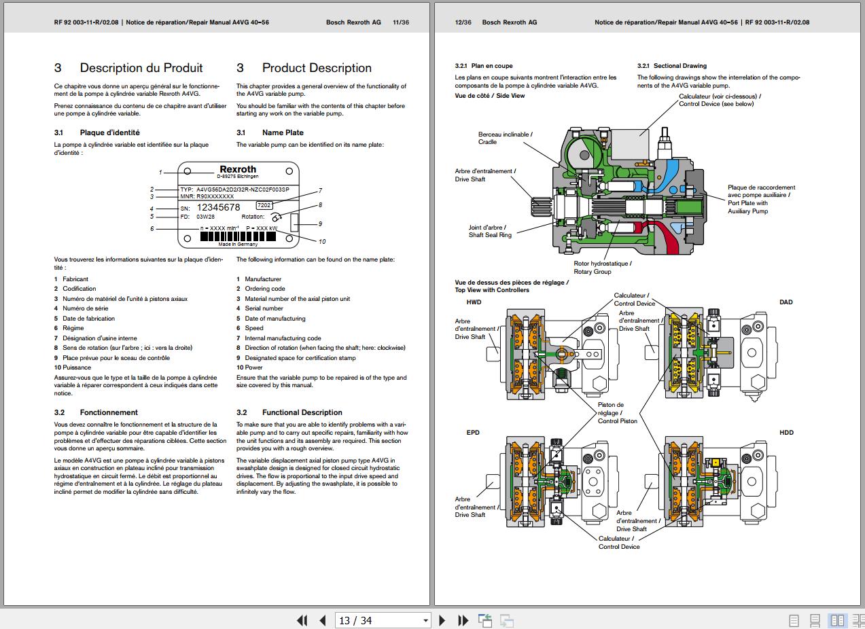Click the 'Control Piston' label
The width and height of the screenshot is (865, 629).
[618, 421]
